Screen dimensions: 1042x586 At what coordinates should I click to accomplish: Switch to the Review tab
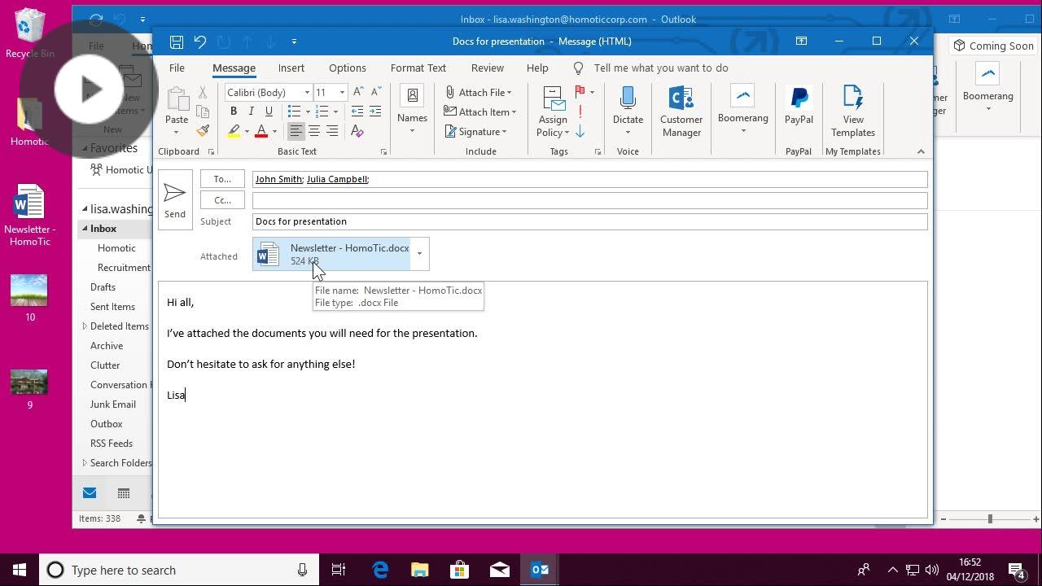[488, 68]
